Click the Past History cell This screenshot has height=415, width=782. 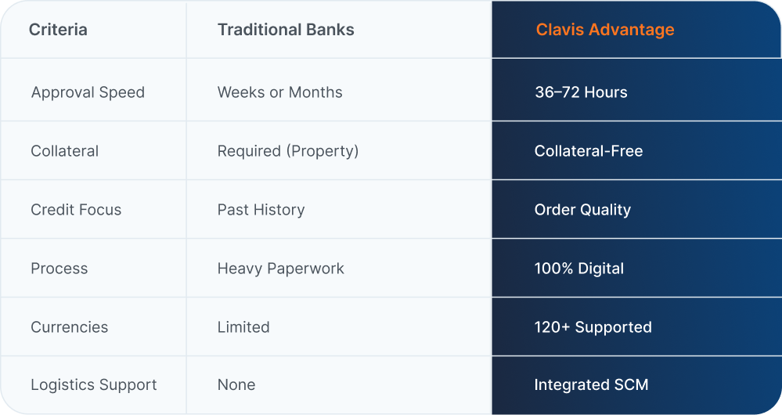261,210
